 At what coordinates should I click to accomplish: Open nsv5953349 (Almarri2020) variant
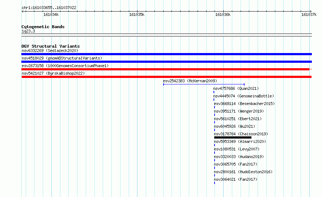pos(240,141)
